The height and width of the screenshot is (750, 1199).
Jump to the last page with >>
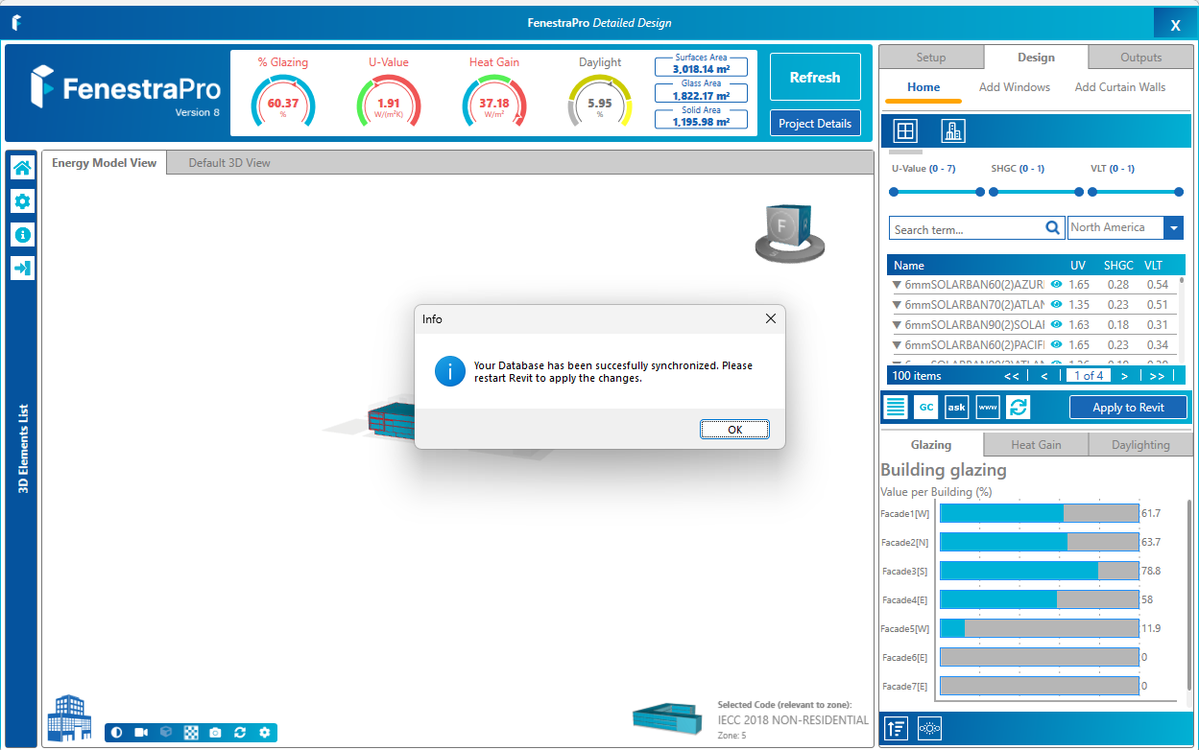click(x=1157, y=376)
